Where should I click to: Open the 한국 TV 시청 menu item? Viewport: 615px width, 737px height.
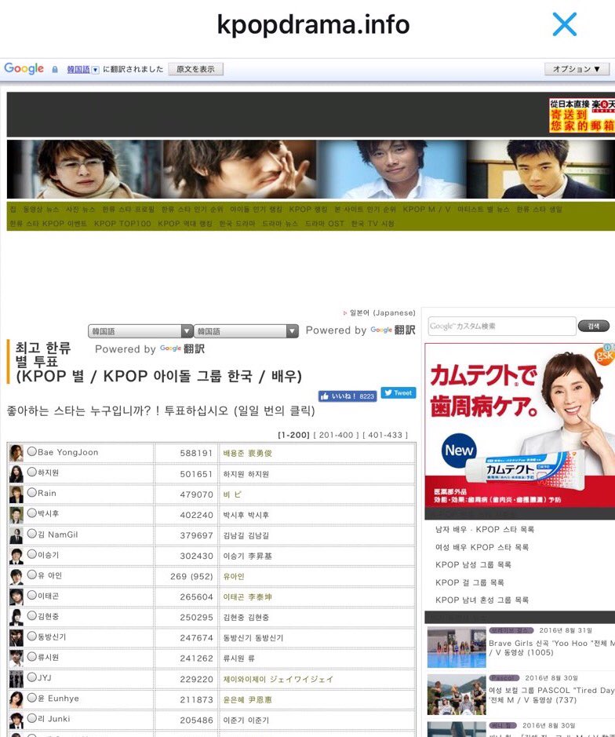[x=373, y=223]
